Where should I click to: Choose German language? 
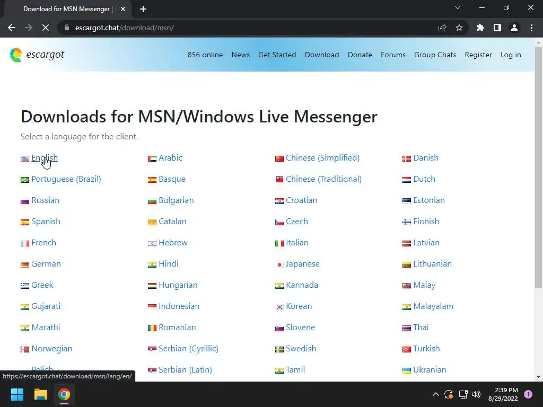click(46, 264)
